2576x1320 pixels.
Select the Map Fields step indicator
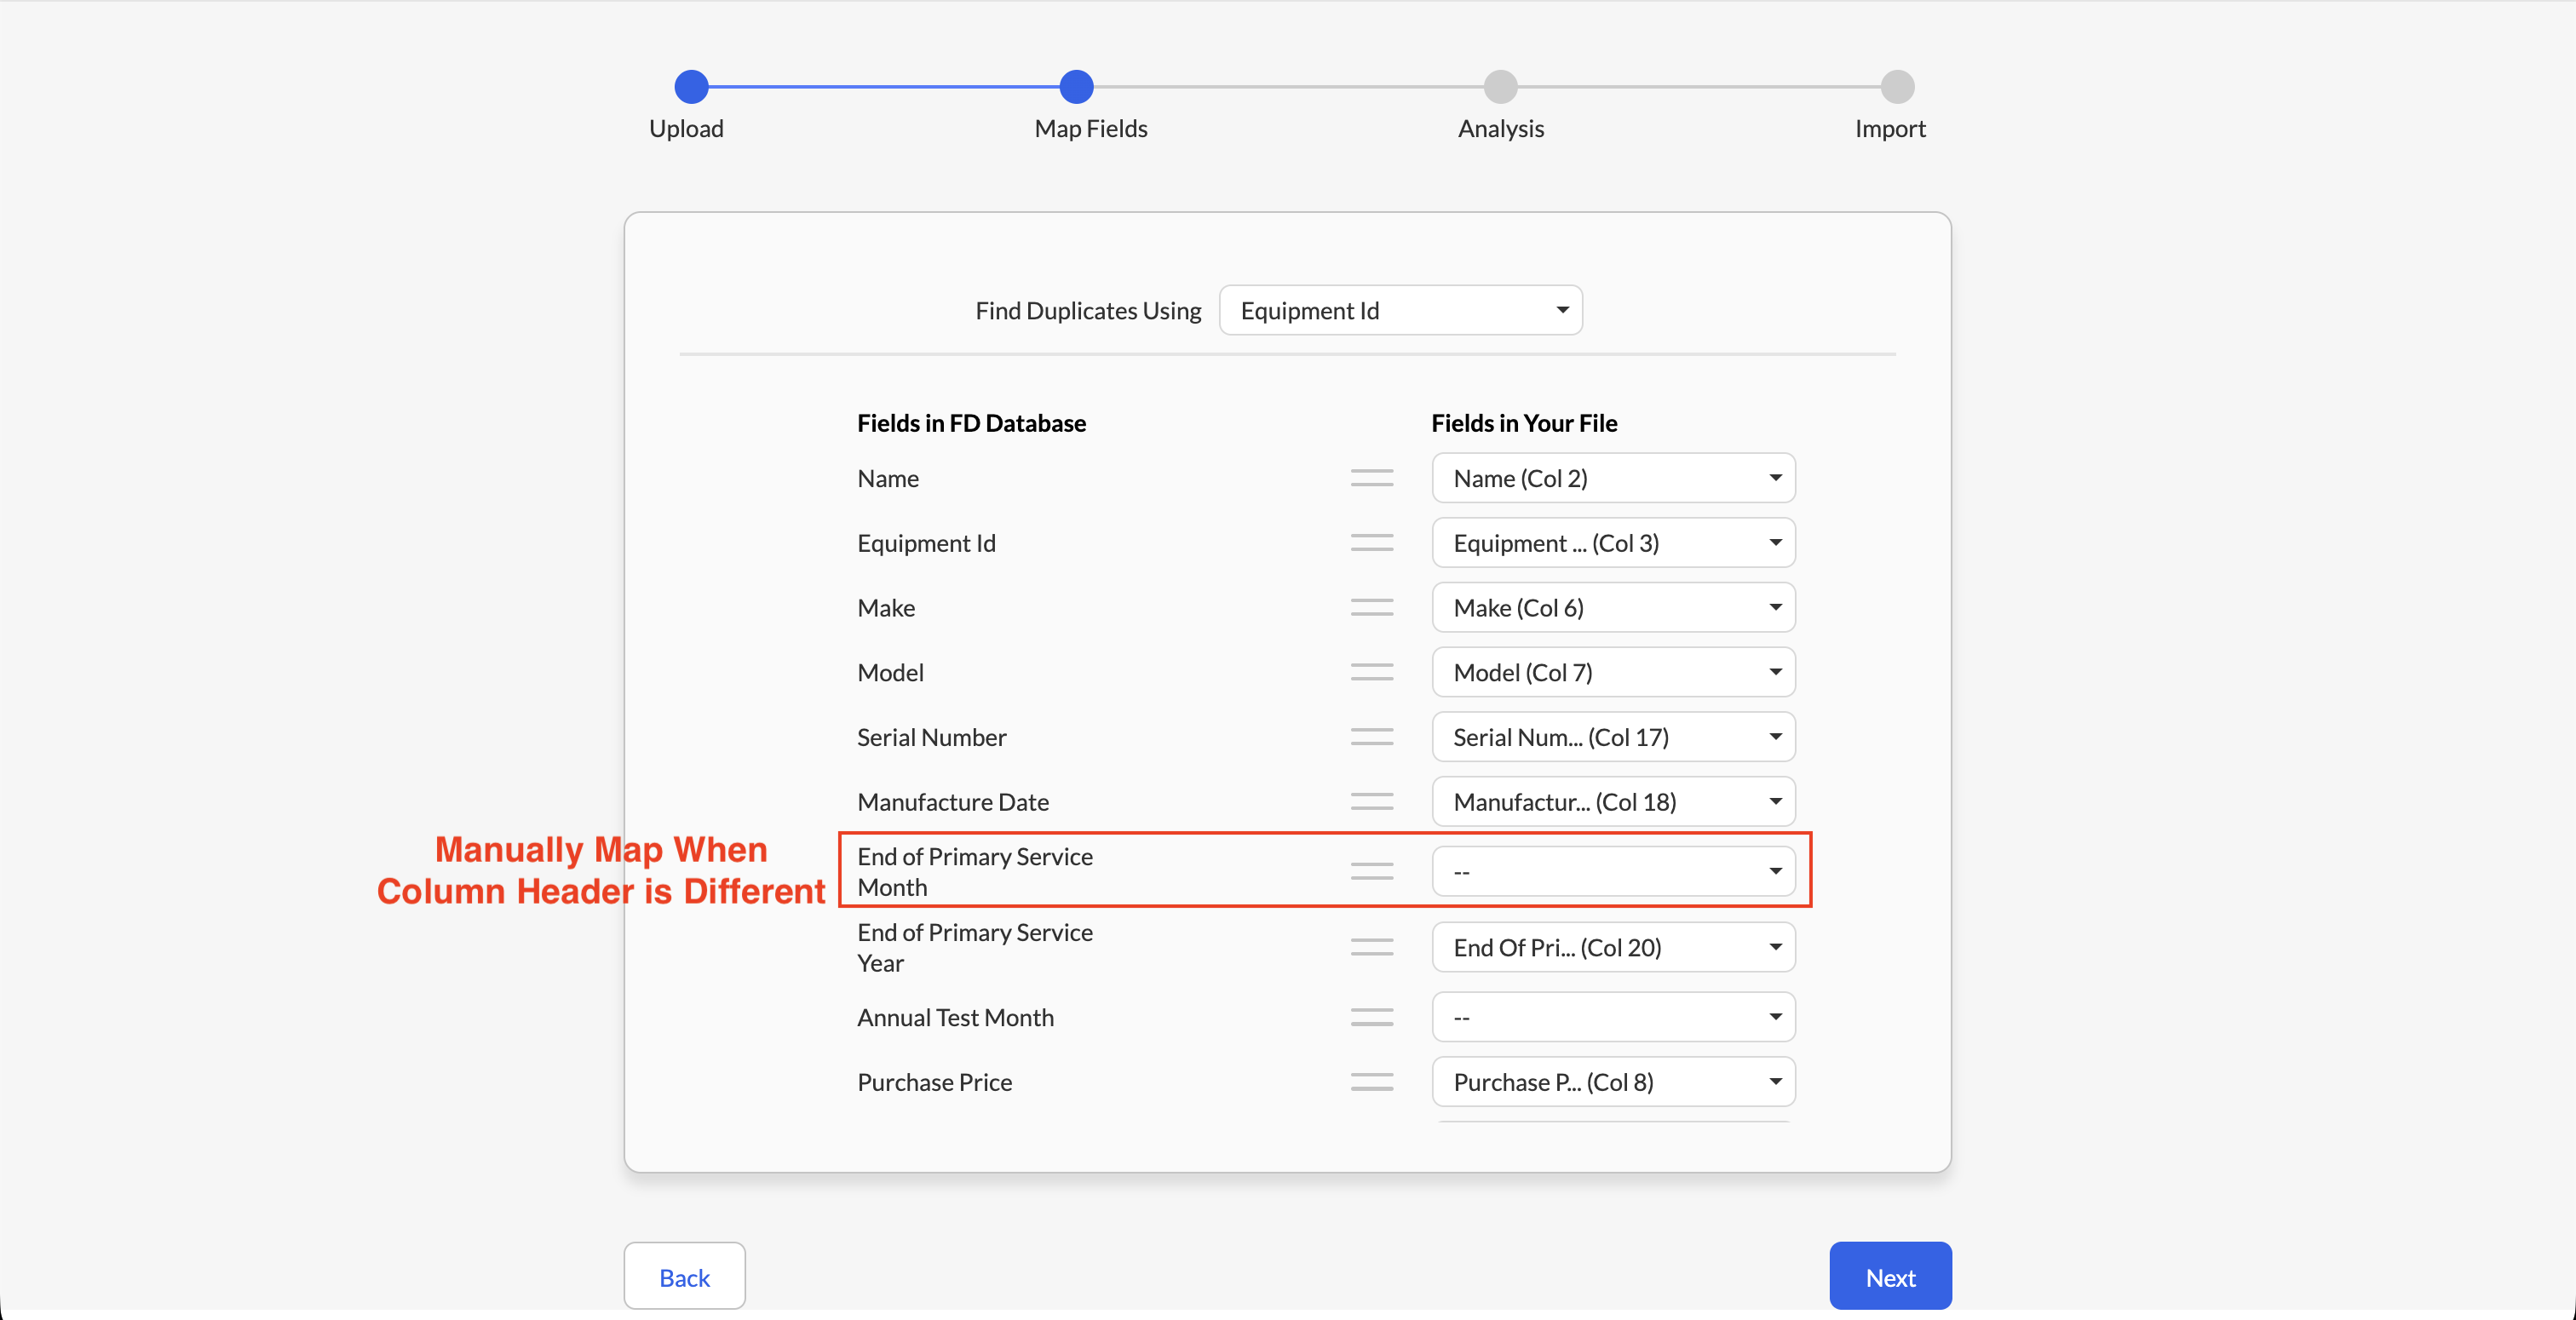(1076, 87)
